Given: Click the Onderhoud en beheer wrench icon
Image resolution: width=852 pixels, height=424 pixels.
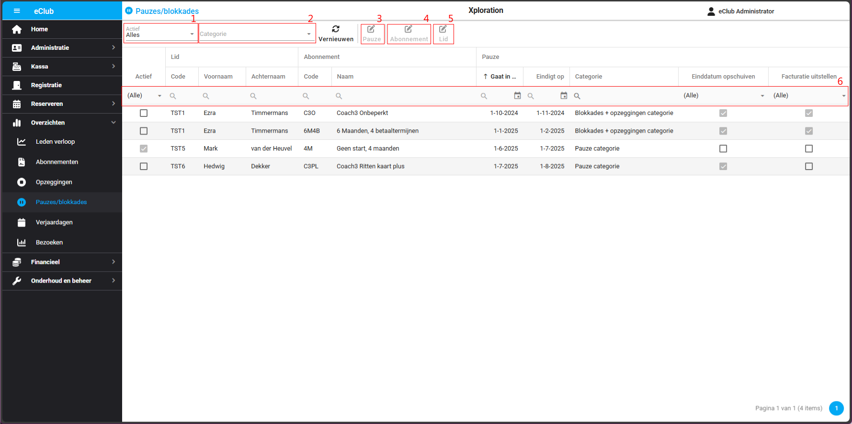Looking at the screenshot, I should click(17, 281).
